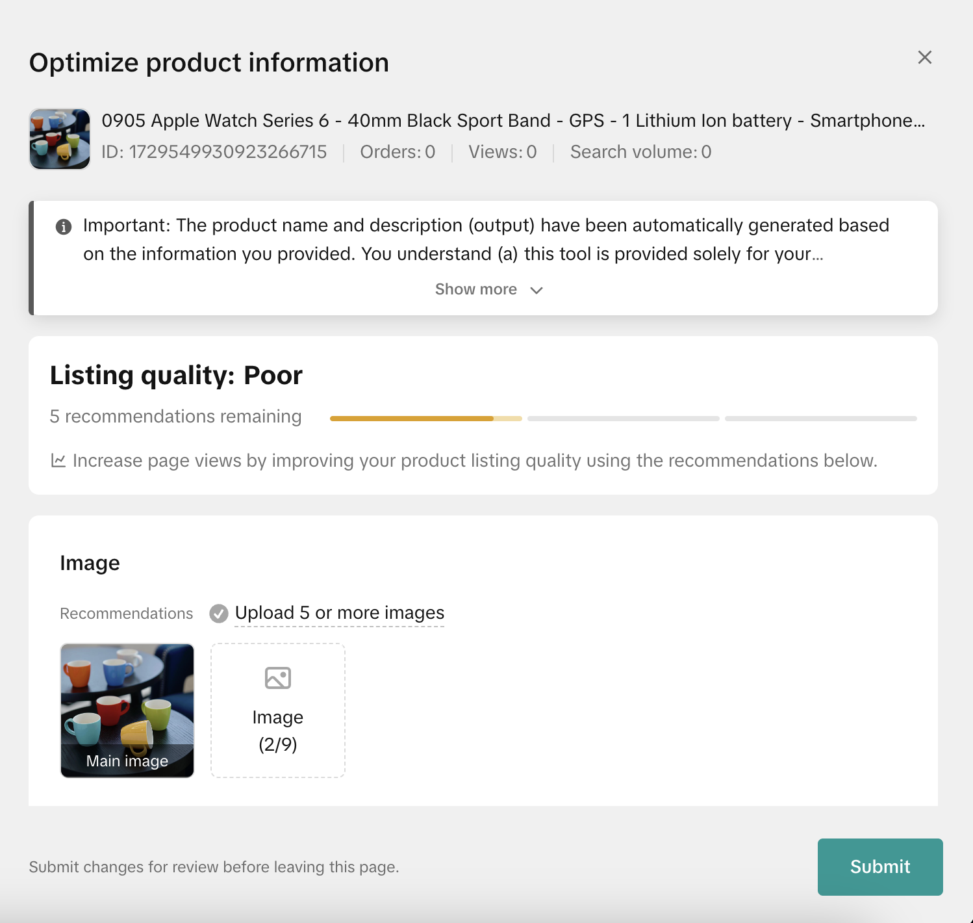Expand the notice with the Show more chevron
This screenshot has width=973, height=923.
(537, 290)
